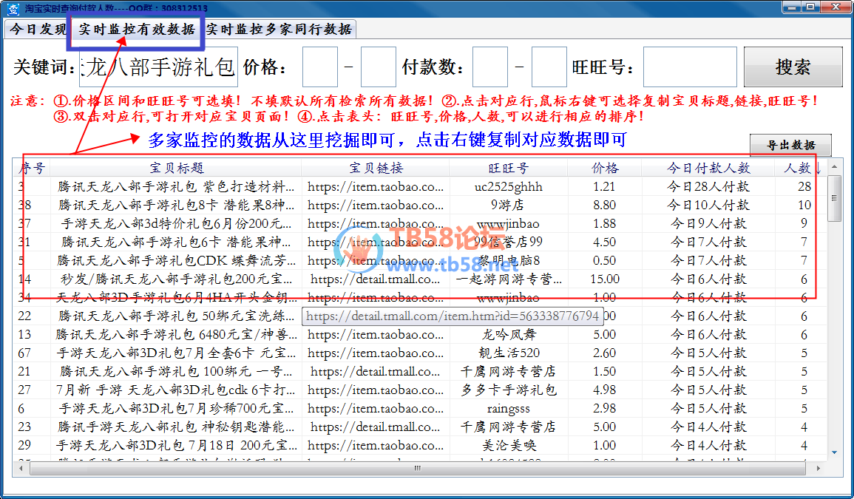The height and width of the screenshot is (499, 854).
Task: Select the 实时监控有效数据 tab
Action: point(136,29)
